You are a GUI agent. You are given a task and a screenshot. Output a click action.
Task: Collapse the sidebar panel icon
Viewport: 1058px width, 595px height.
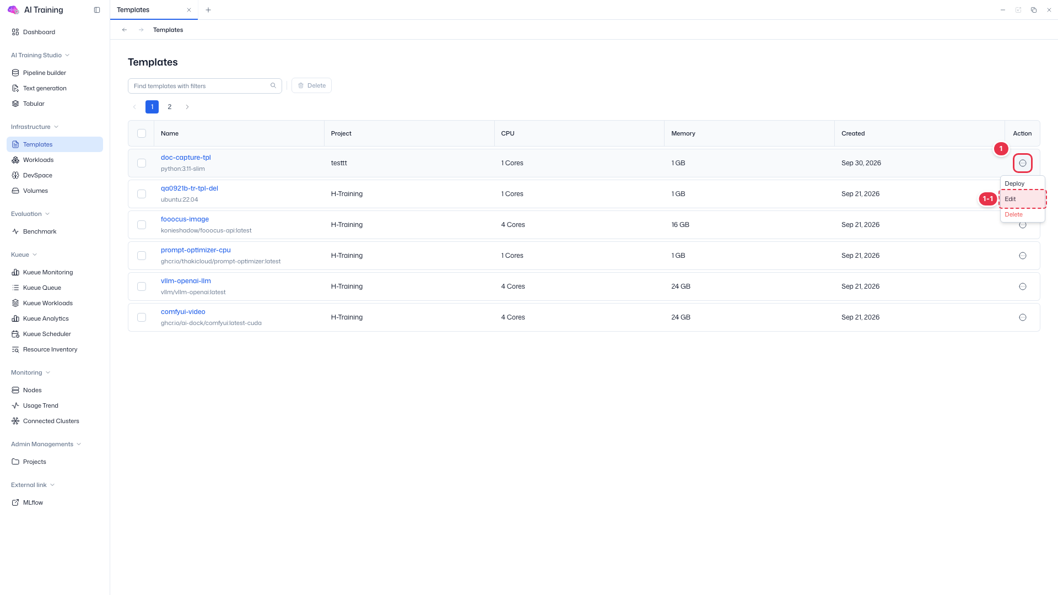pyautogui.click(x=97, y=10)
